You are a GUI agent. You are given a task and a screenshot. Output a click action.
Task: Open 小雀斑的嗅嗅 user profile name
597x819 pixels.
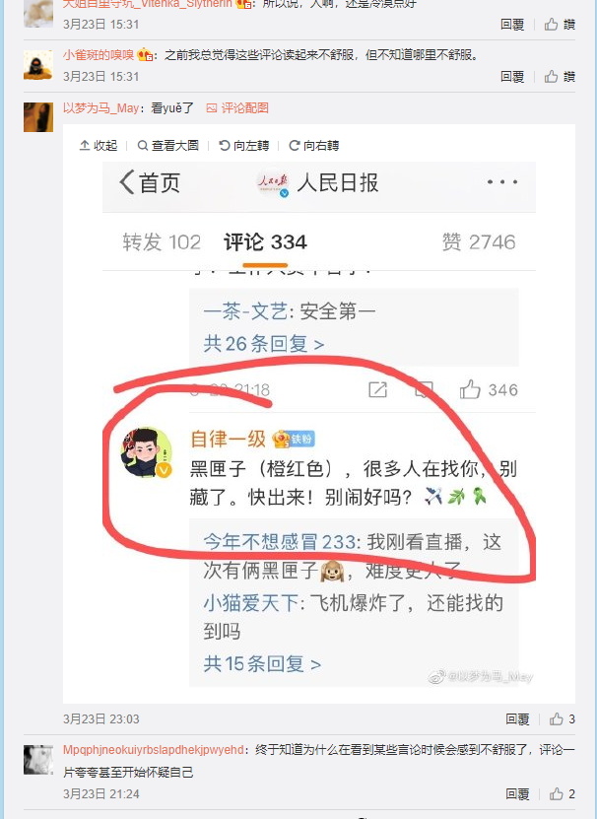[x=99, y=55]
